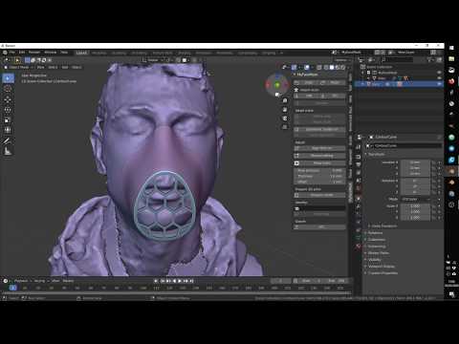
Task: Select the Measure ruler tool
Action: [x=8, y=152]
